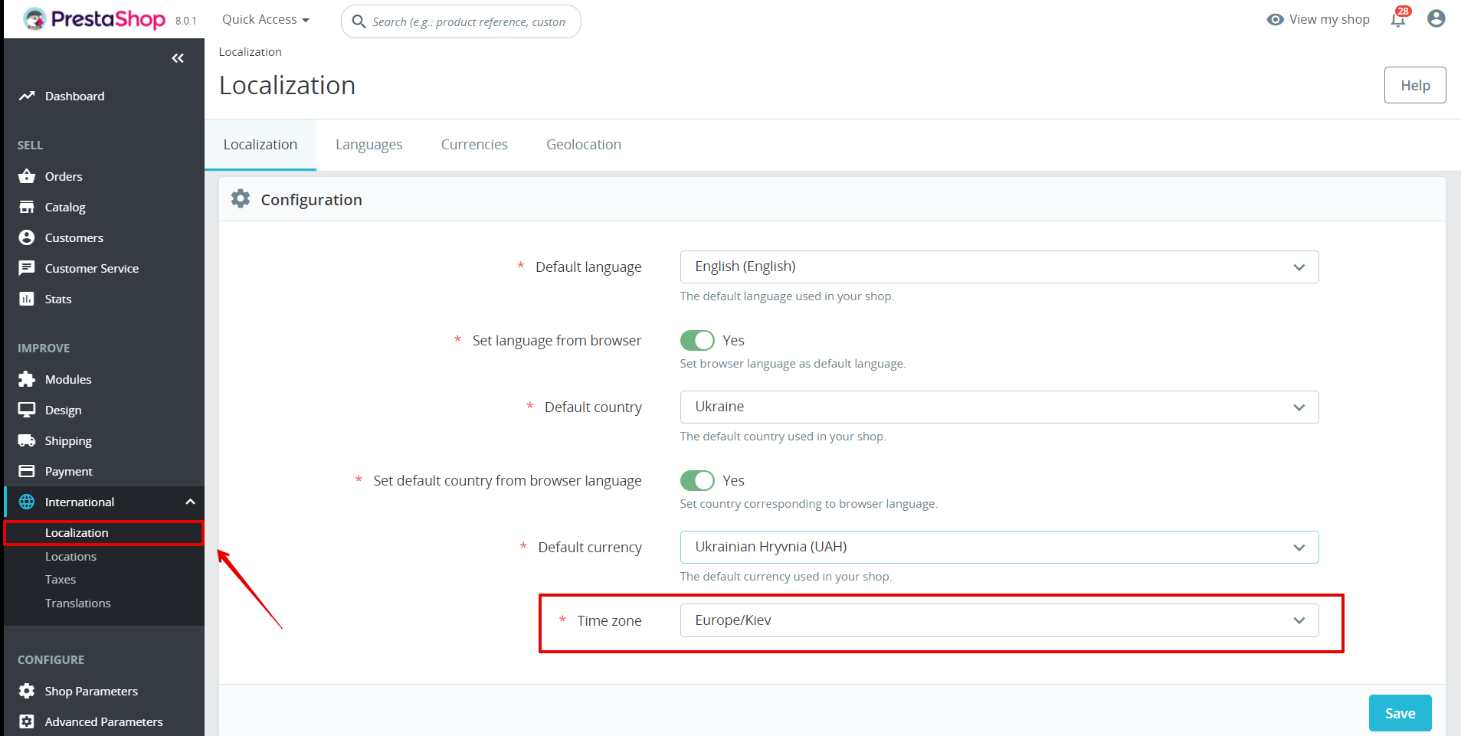This screenshot has height=736, width=1461.
Task: Open the Shipping menu label
Action: (x=68, y=440)
